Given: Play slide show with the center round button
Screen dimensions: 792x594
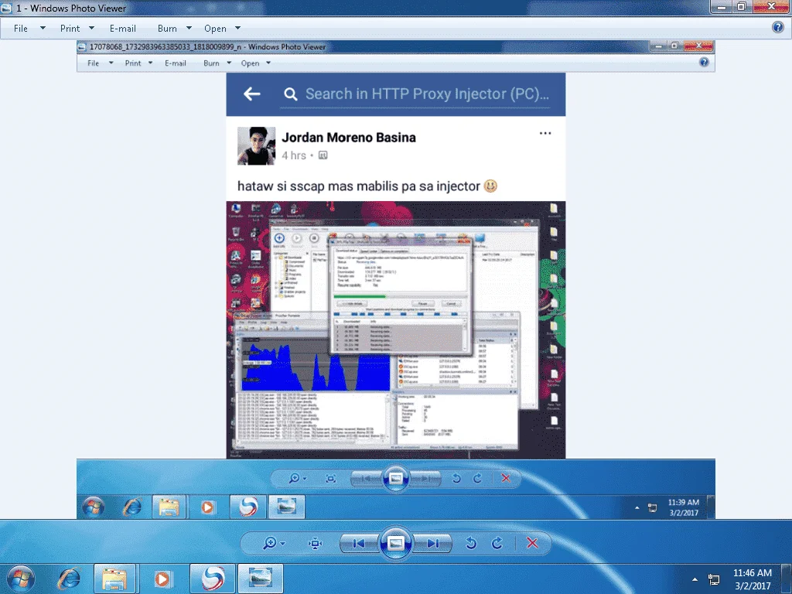Looking at the screenshot, I should pyautogui.click(x=395, y=543).
